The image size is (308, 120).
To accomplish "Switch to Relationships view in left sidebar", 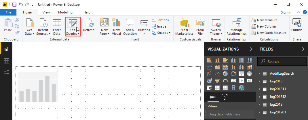I will pos(7,73).
